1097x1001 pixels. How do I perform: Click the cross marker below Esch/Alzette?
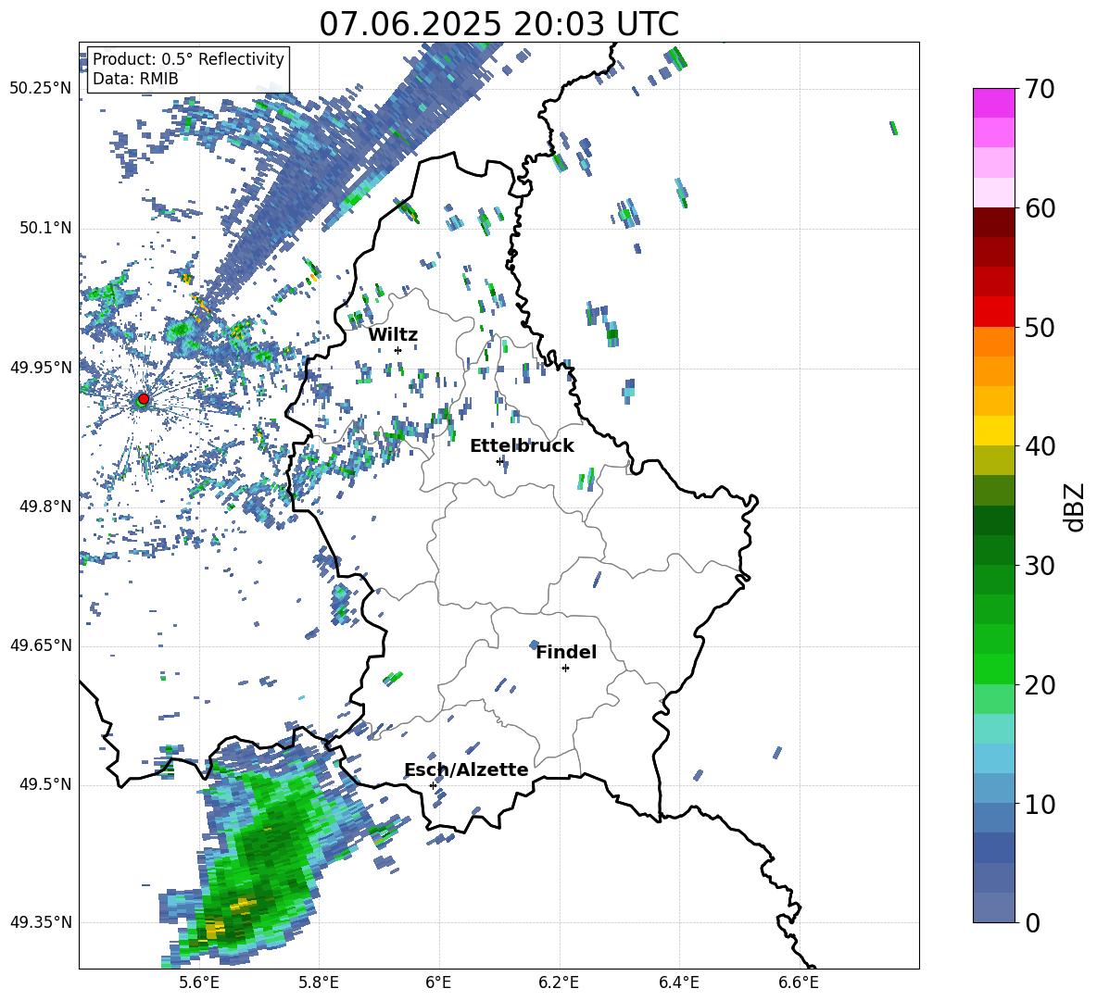[433, 785]
